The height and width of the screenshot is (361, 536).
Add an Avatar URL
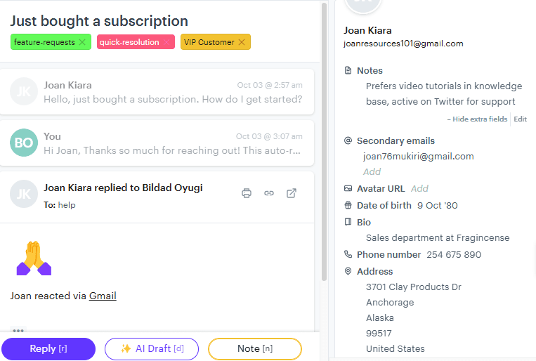[x=419, y=188]
